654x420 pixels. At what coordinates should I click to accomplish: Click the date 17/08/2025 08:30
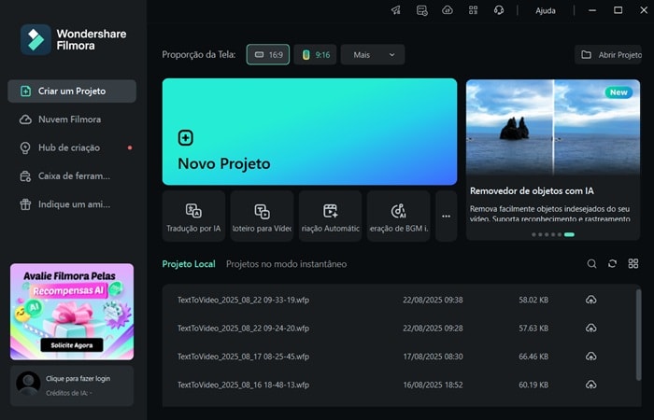[433, 357]
